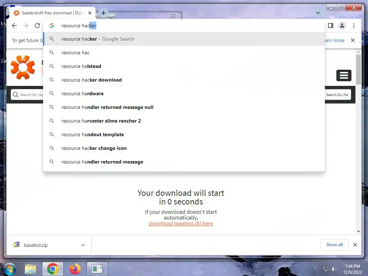368x276 pixels.
Task: Dismiss the Chrome update notification bar
Action: [x=353, y=40]
